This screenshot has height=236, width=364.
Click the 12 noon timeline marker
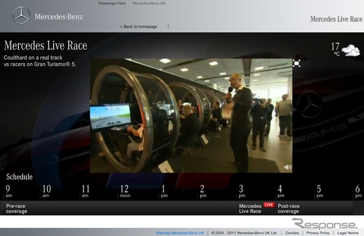125,192
